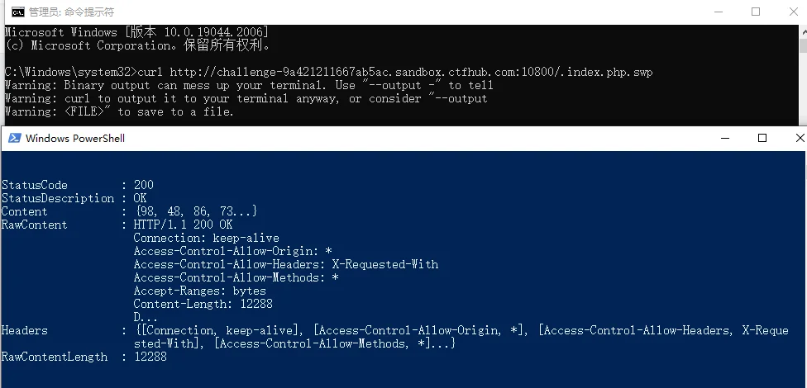Screen dimensions: 807x388
Task: Click the HTTP/1.1 200 OK line
Action: tap(183, 225)
